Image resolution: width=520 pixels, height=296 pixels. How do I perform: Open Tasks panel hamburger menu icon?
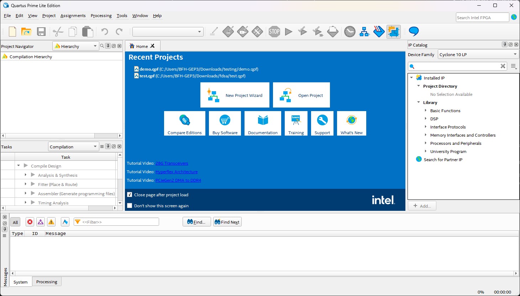click(102, 147)
